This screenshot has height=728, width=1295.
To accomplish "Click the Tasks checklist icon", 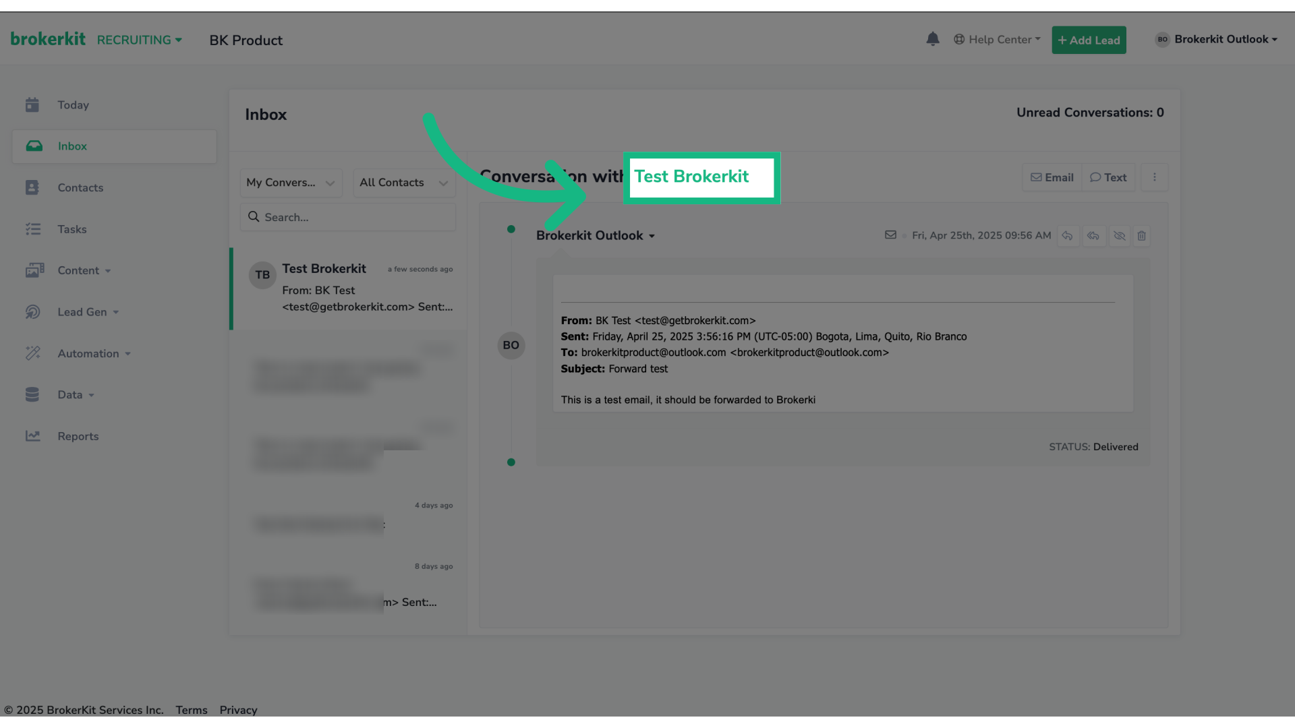I will coord(33,229).
